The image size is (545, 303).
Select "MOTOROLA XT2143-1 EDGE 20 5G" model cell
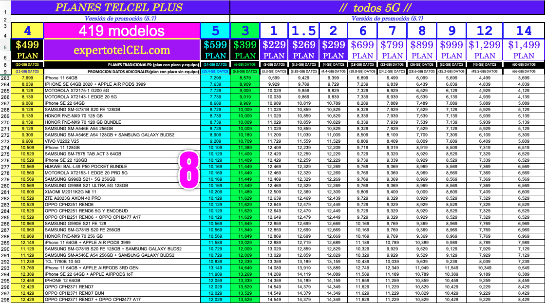[x=122, y=97]
